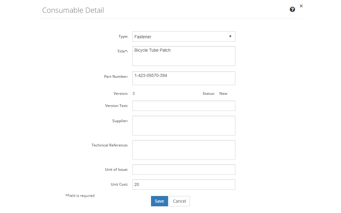Click the Supplier label
Image resolution: width=341 pixels, height=213 pixels.
pyautogui.click(x=120, y=121)
